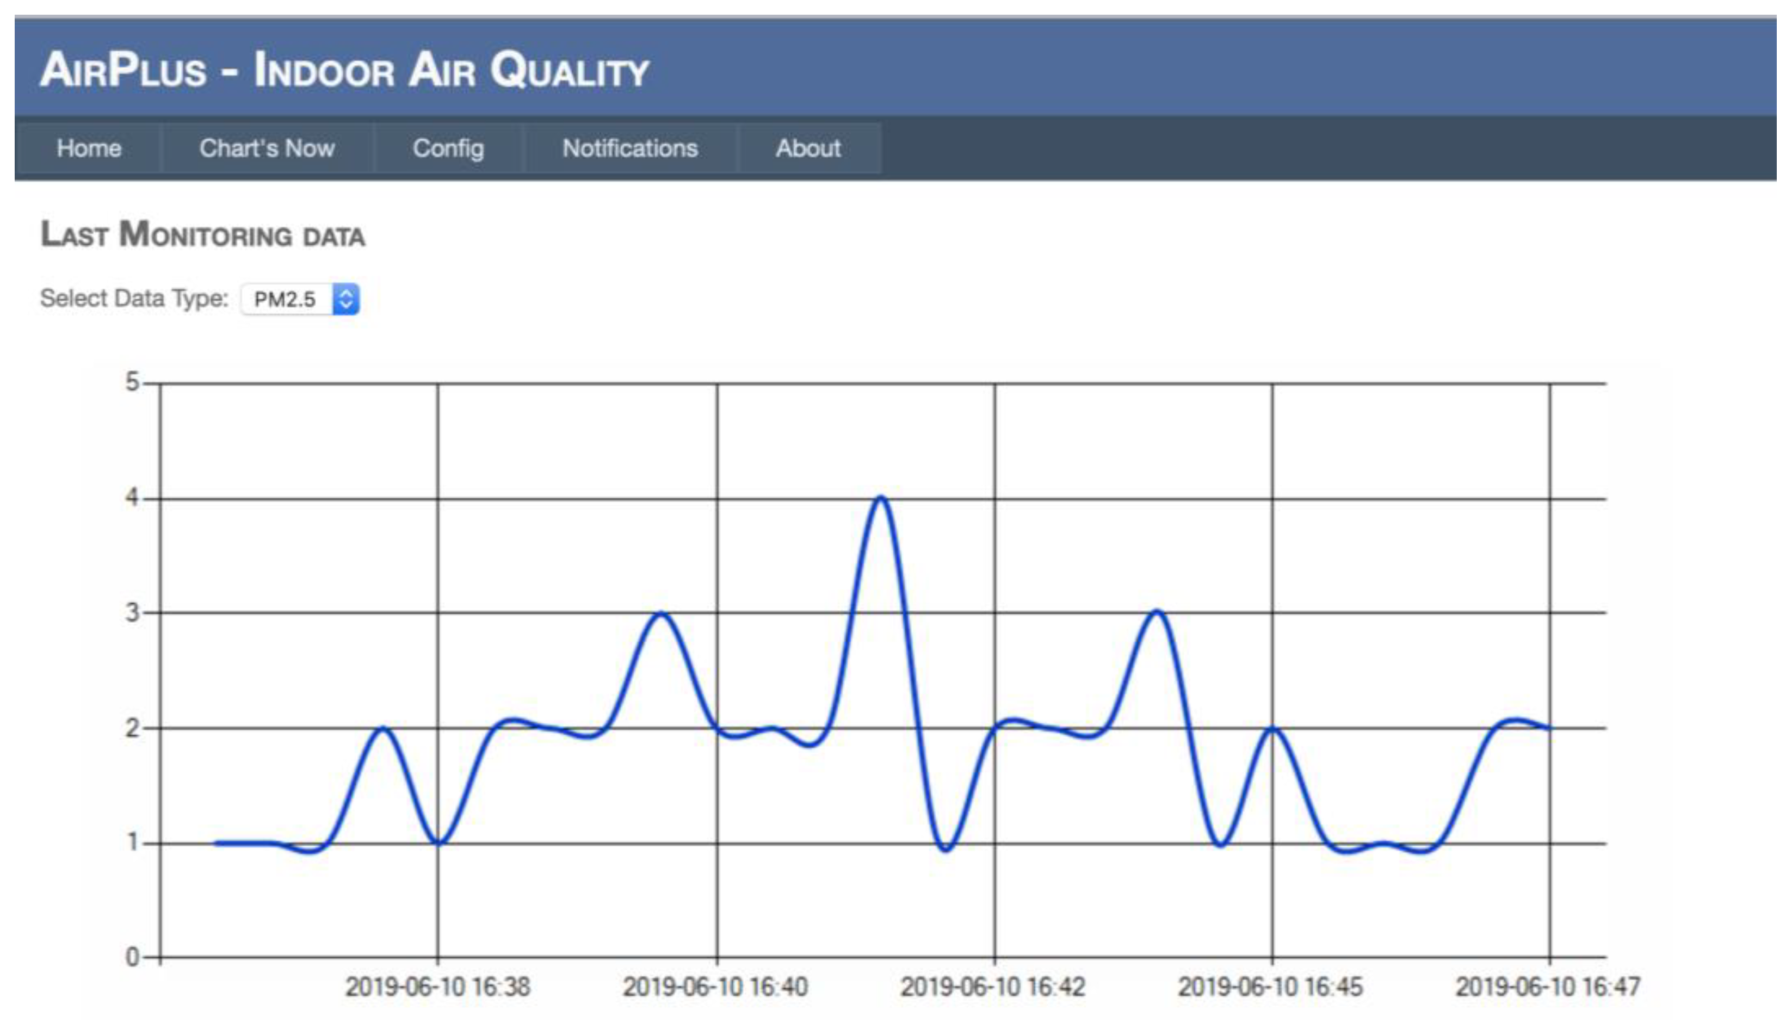Click the y-axis label 5
1792x1029 pixels.
132,382
